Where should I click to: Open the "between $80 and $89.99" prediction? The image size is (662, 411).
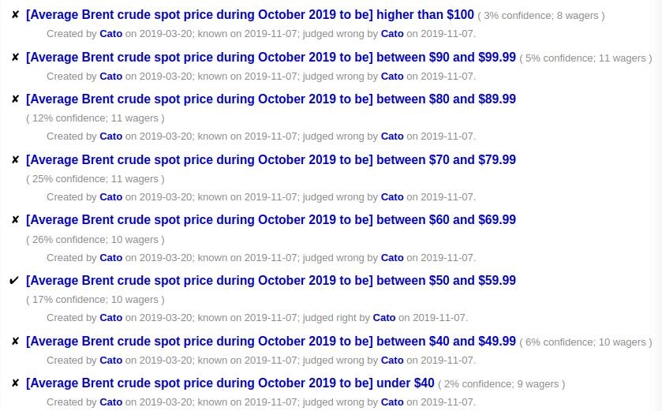point(271,99)
